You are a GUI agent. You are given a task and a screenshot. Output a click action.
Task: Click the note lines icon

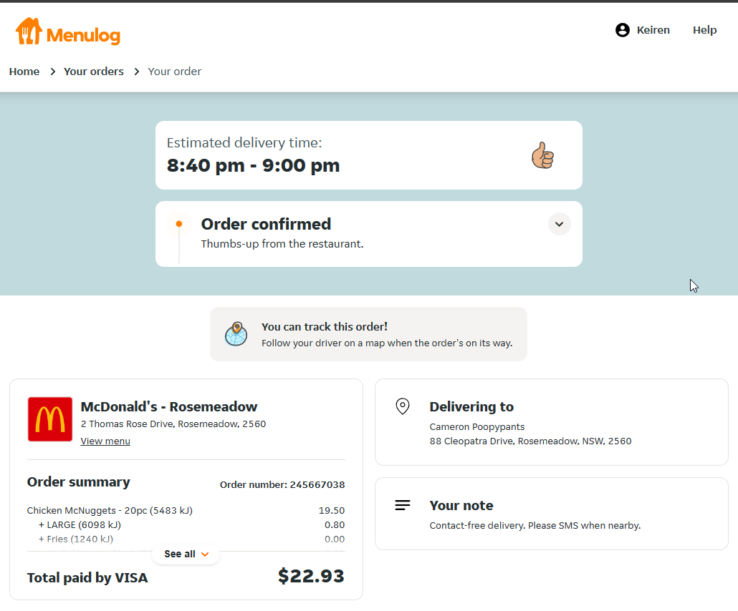pos(403,505)
